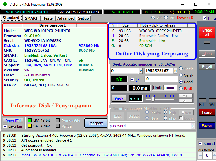Image resolution: width=216 pixels, height=161 pixels.
Task: Choose the Verify radio option
Action: (181, 75)
